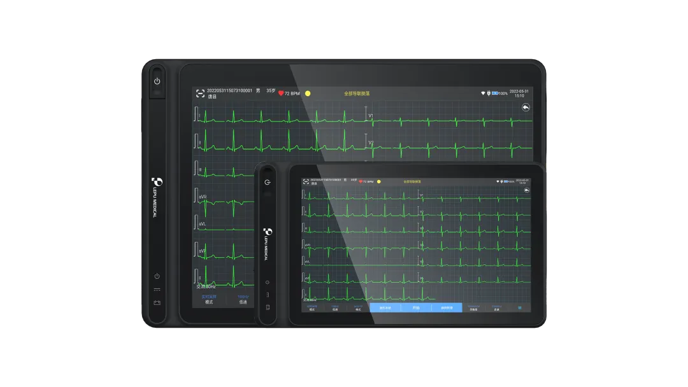Tap the back arrow on the small tablet
The width and height of the screenshot is (688, 387).
pyautogui.click(x=527, y=190)
